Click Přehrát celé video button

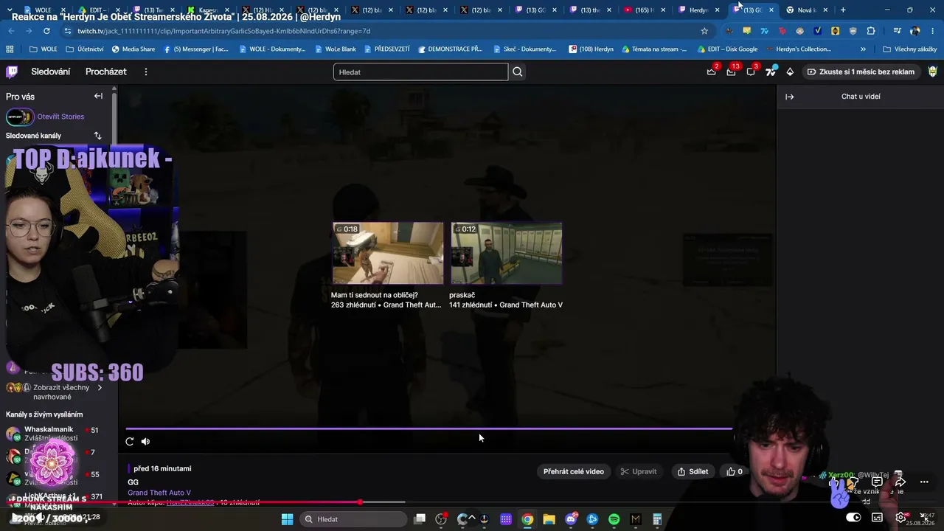(574, 471)
